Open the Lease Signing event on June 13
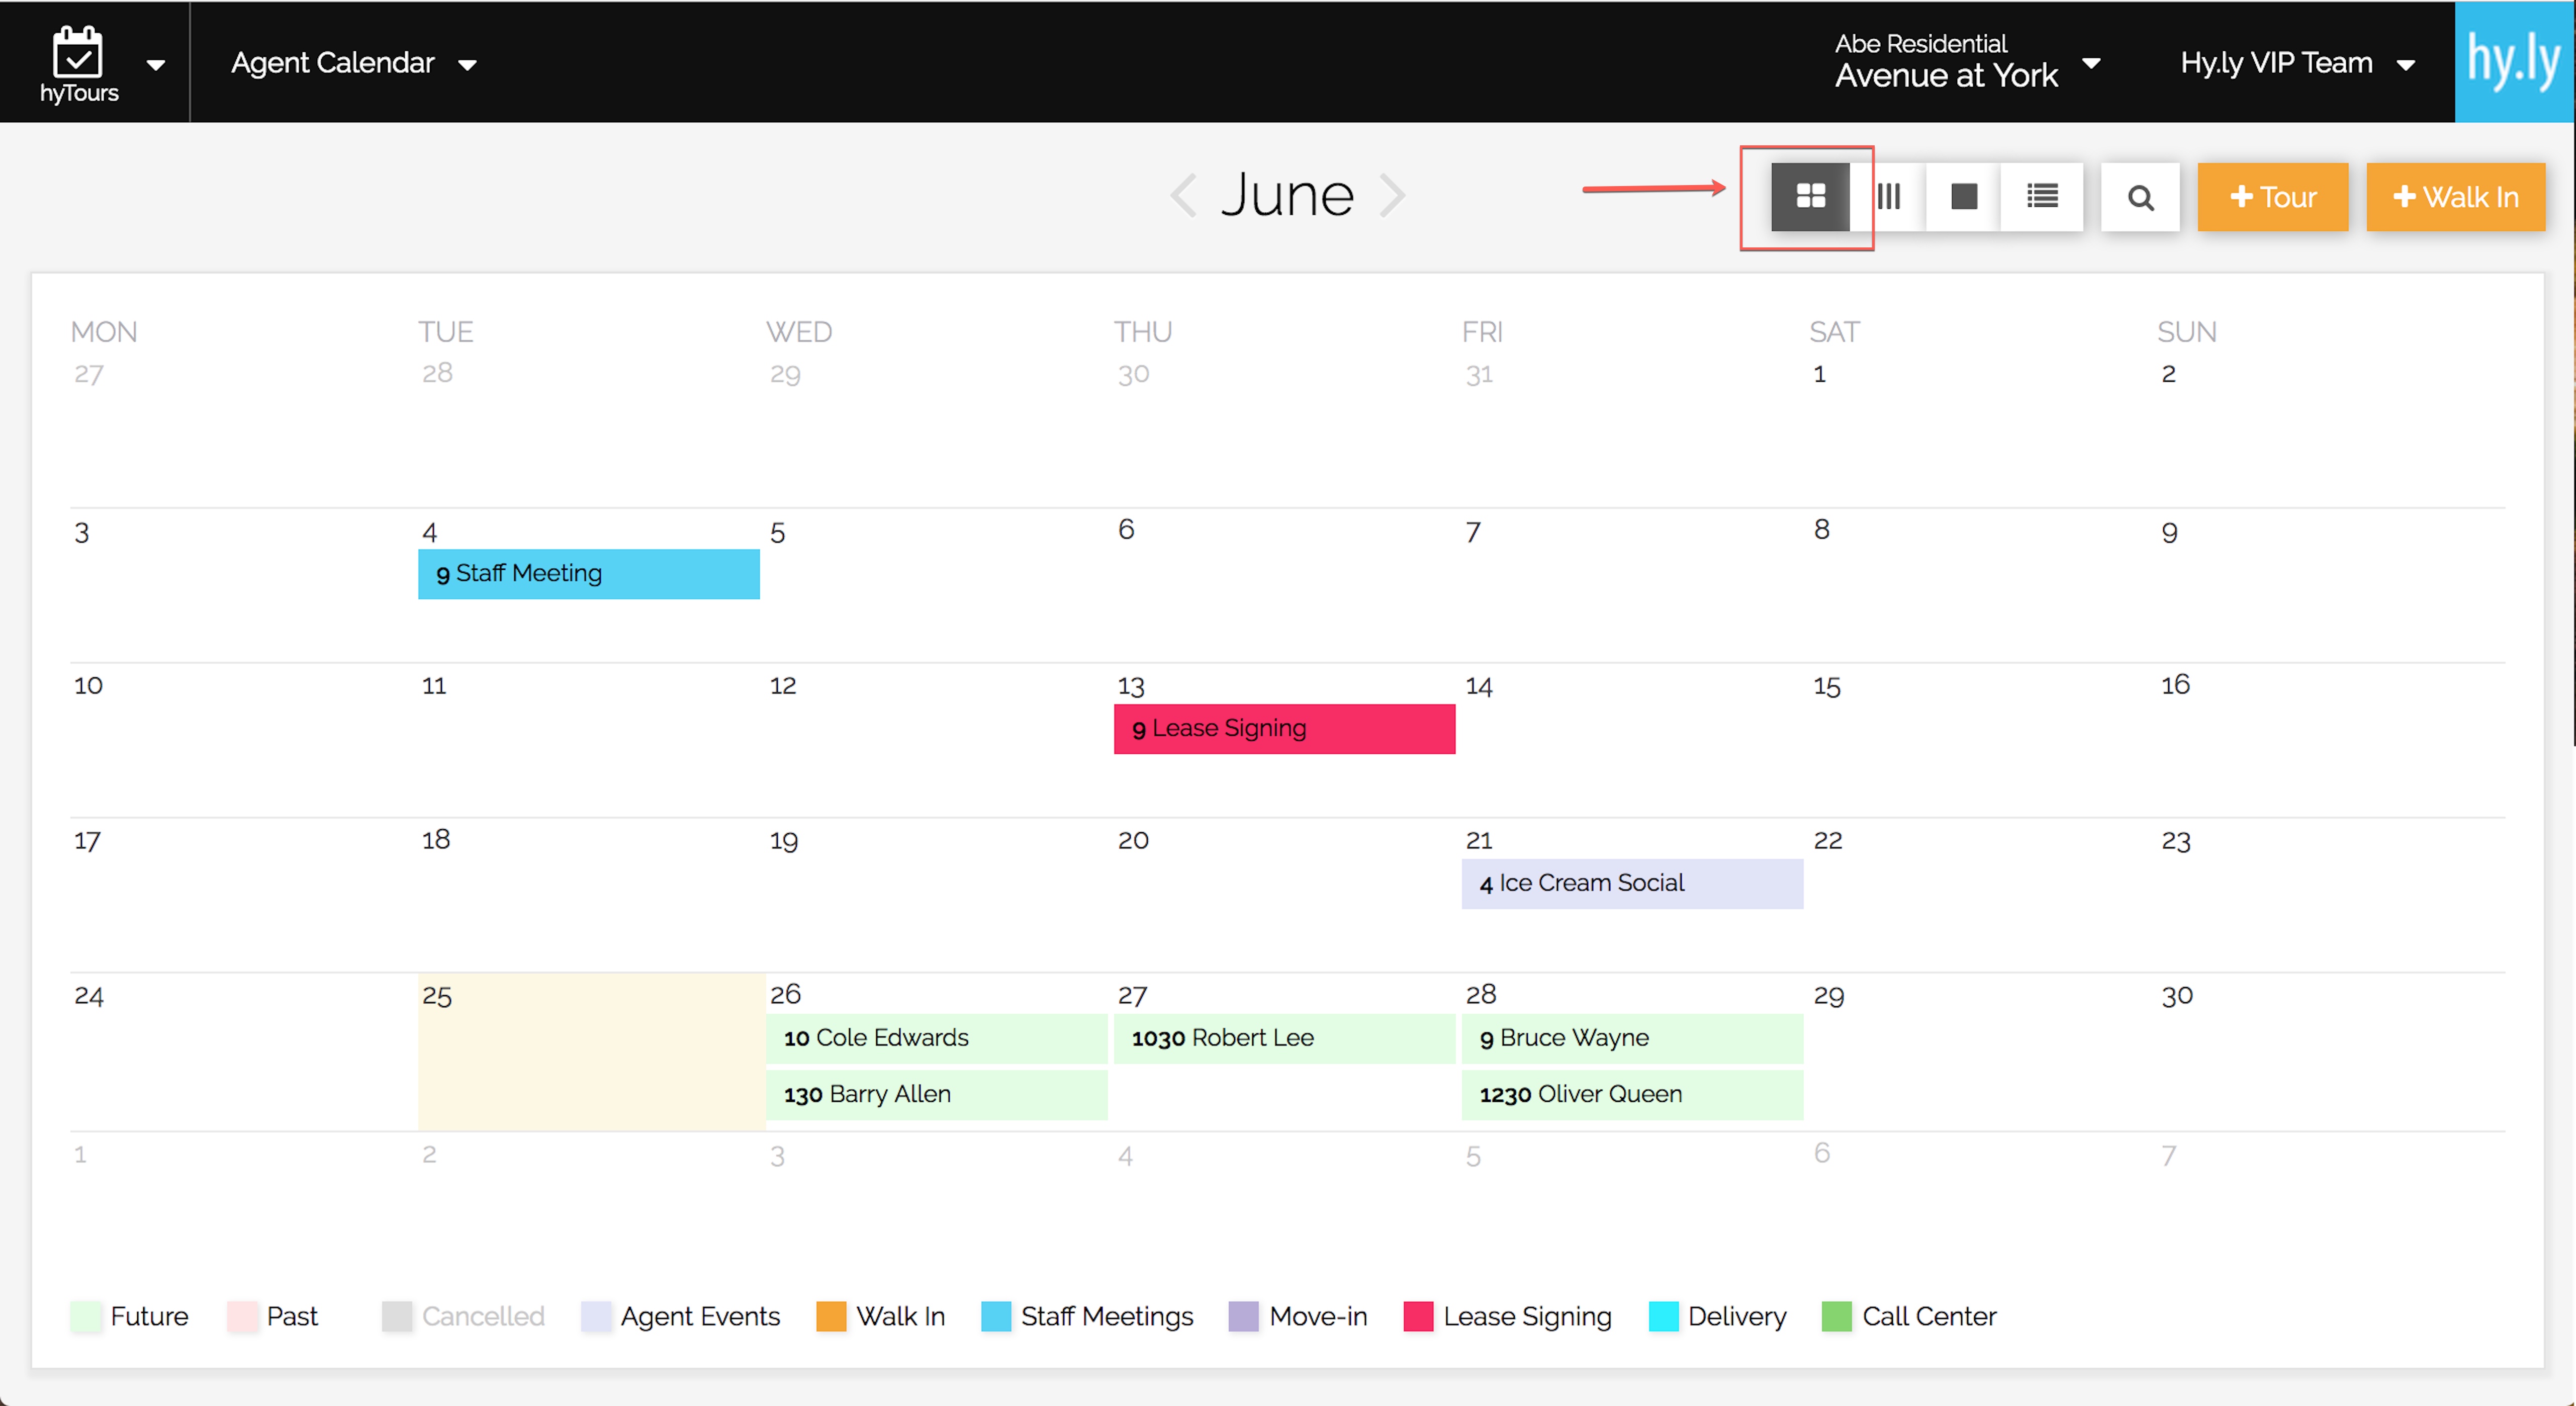The height and width of the screenshot is (1406, 2576). tap(1284, 729)
